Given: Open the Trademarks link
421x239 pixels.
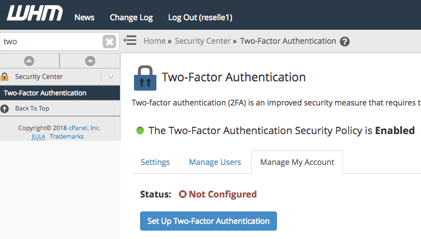Looking at the screenshot, I should tap(67, 136).
